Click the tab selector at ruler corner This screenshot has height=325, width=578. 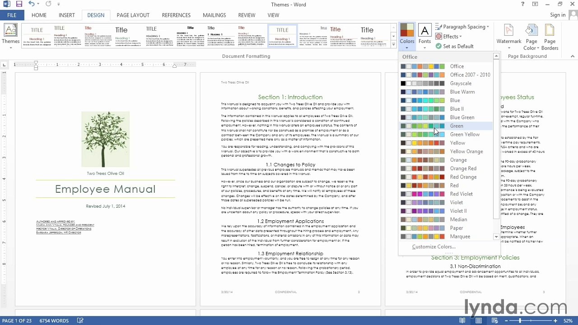click(x=4, y=65)
